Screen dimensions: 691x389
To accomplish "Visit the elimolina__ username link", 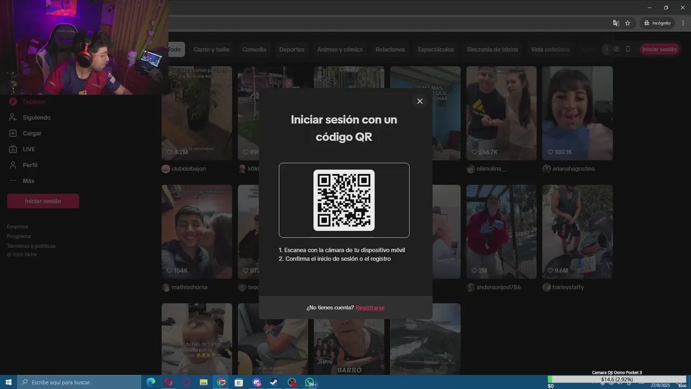I will [x=491, y=169].
